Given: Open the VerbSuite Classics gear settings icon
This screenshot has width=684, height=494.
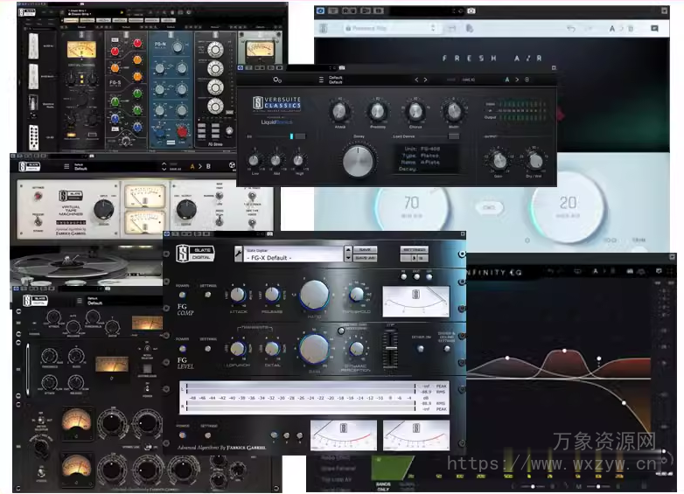Looking at the screenshot, I should coord(275,80).
